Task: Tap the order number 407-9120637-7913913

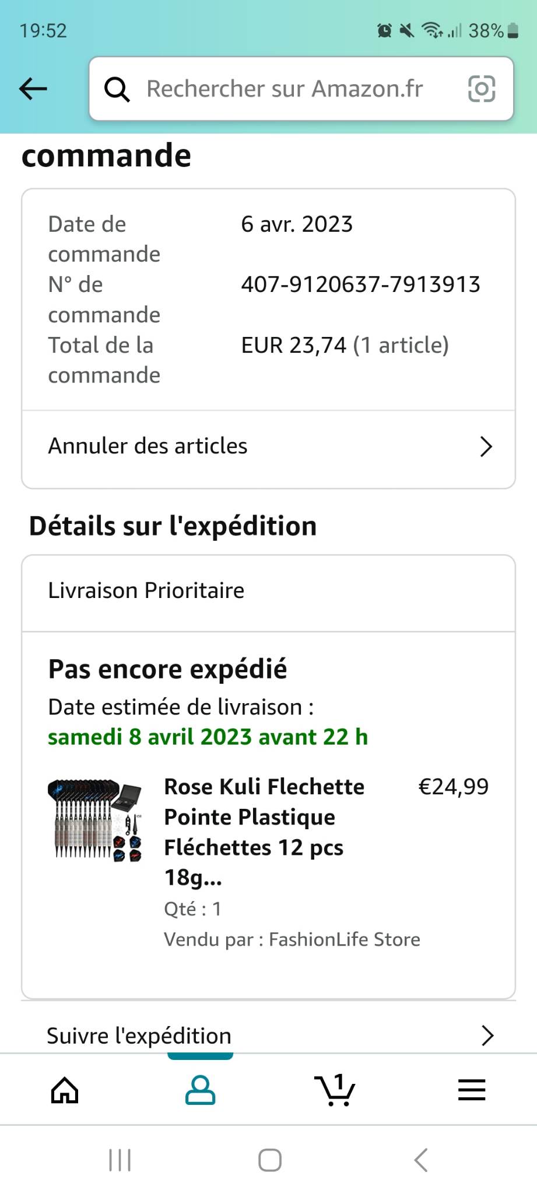Action: point(360,284)
